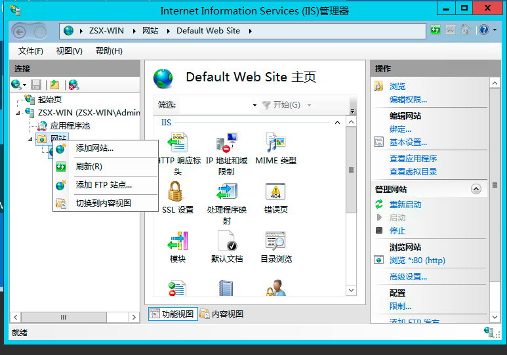Open the MIME types feature
The height and width of the screenshot is (355, 507).
click(275, 142)
